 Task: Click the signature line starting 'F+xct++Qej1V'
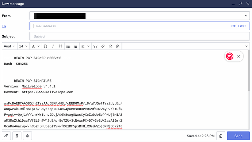(x=63, y=115)
